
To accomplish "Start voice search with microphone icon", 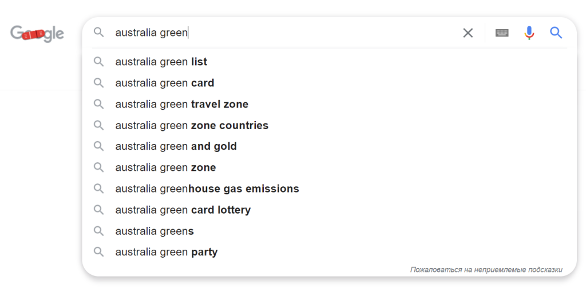I will (x=529, y=33).
